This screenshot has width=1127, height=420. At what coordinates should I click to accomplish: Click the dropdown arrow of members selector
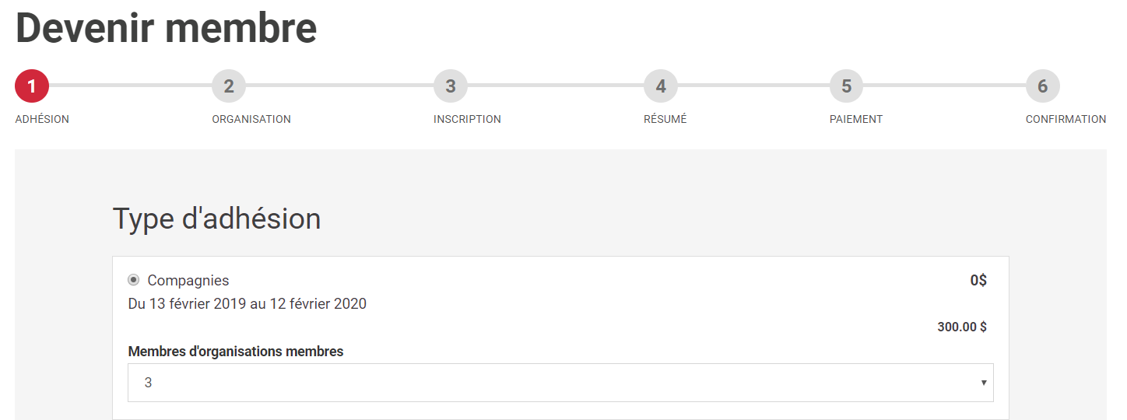point(984,383)
